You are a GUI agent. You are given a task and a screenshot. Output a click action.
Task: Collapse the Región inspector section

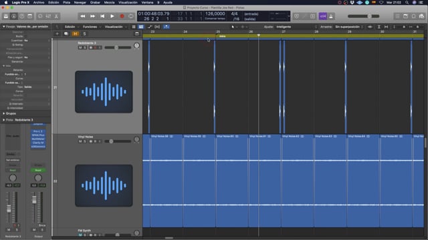[4, 27]
